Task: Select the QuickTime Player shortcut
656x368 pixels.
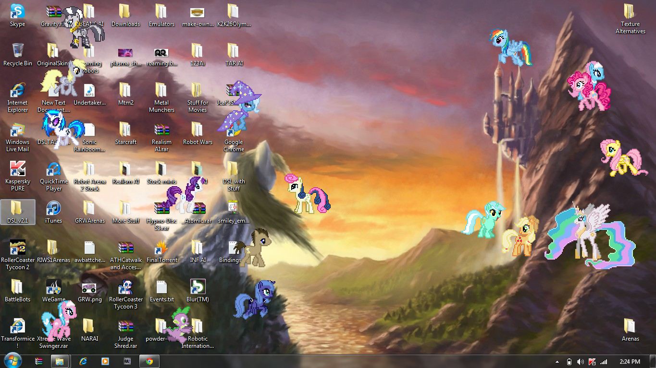Action: pos(54,176)
